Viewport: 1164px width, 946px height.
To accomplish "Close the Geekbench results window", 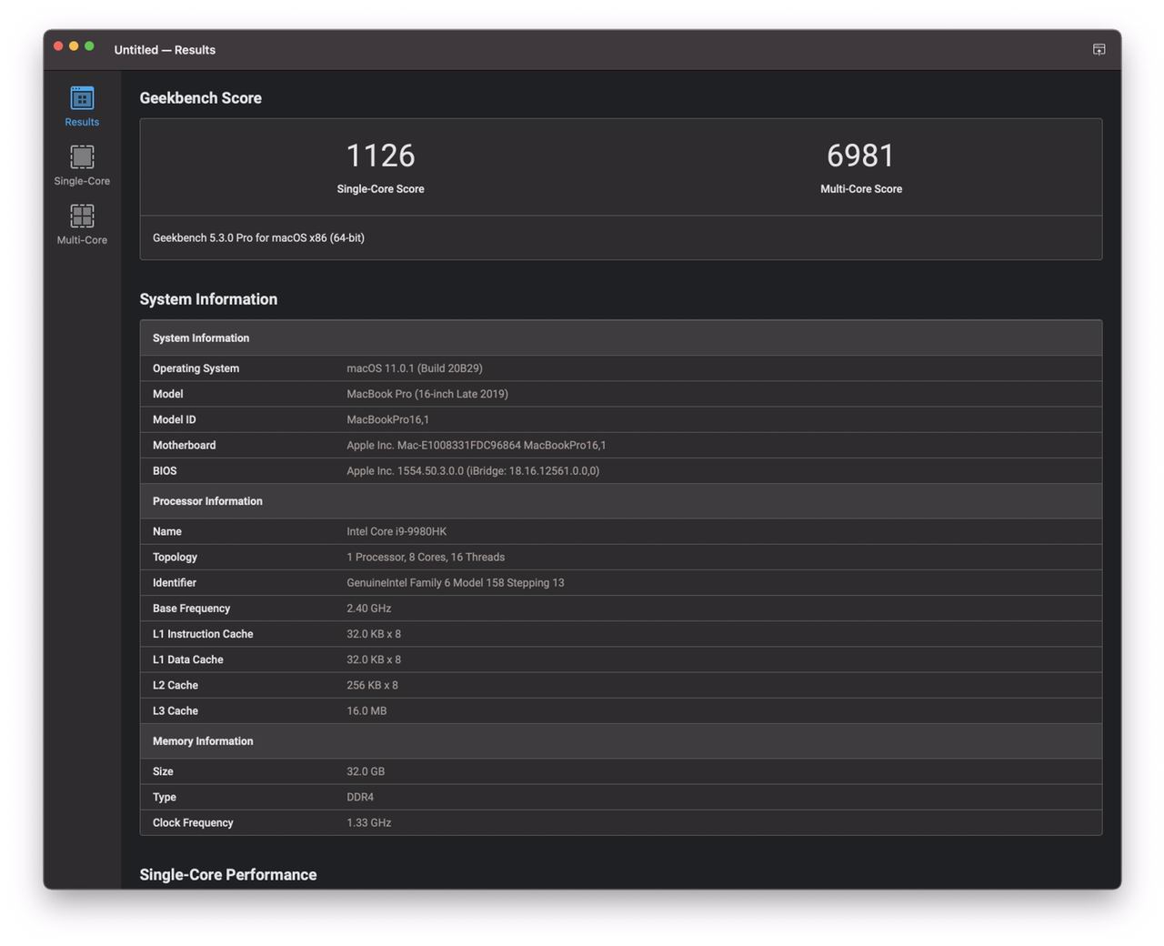I will pyautogui.click(x=58, y=46).
